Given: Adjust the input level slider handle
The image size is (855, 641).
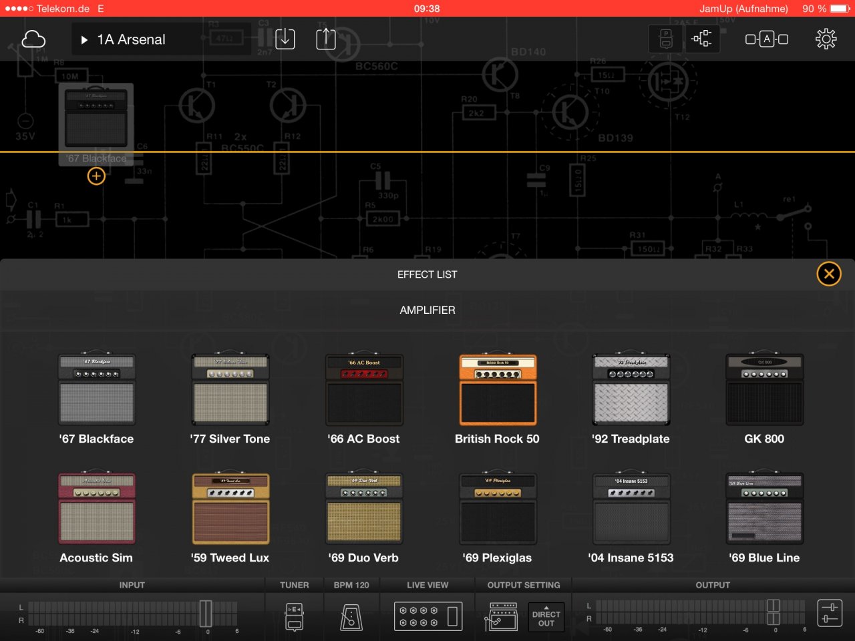Looking at the screenshot, I should pos(206,614).
